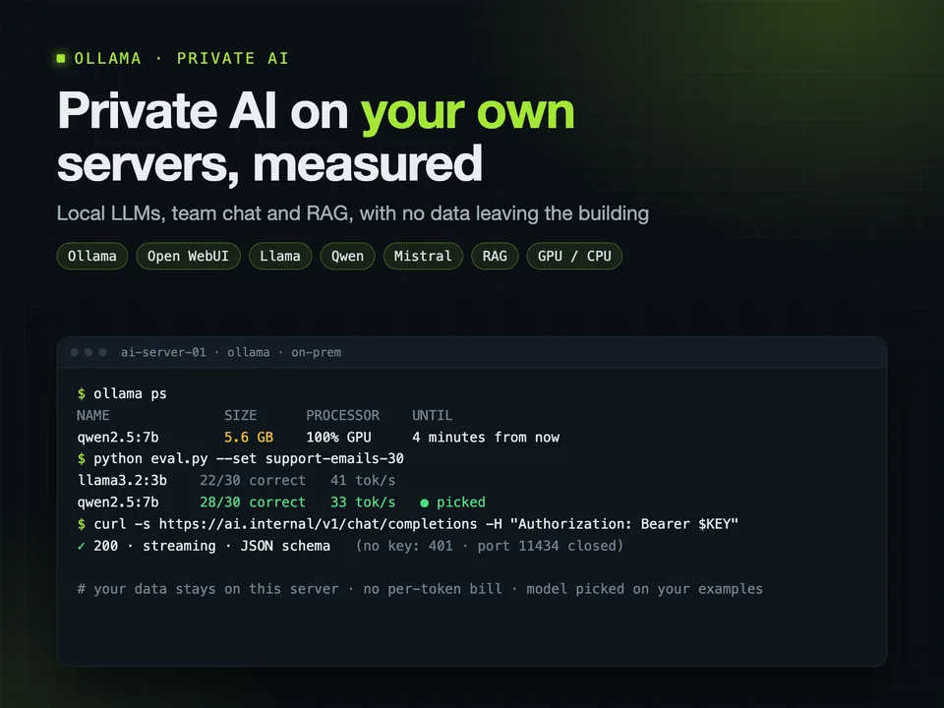Click the first terminal window dot
Viewport: 944px width, 708px height.
click(x=75, y=352)
